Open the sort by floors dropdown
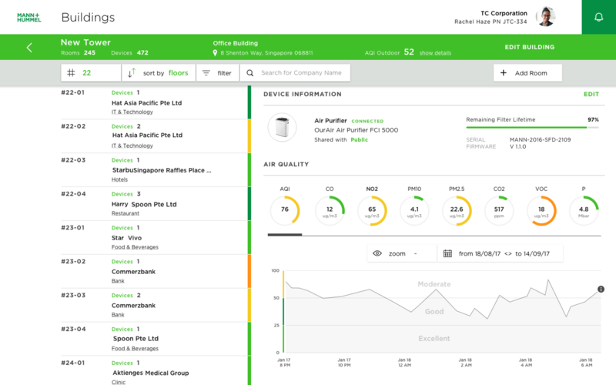Image resolution: width=616 pixels, height=385 pixels. click(x=159, y=72)
